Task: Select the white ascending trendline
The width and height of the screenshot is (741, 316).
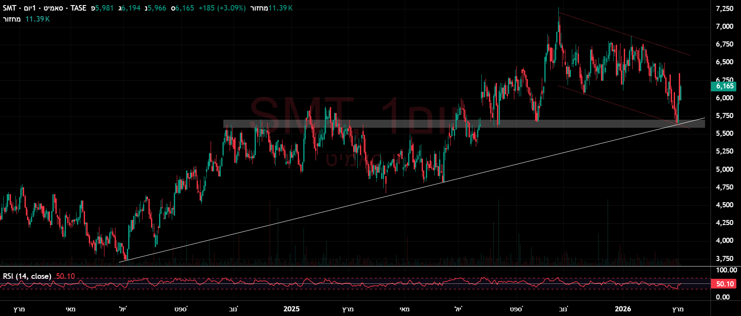Action: coord(412,190)
